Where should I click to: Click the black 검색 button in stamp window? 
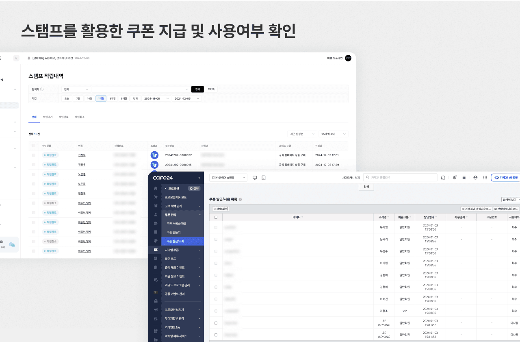(197, 89)
